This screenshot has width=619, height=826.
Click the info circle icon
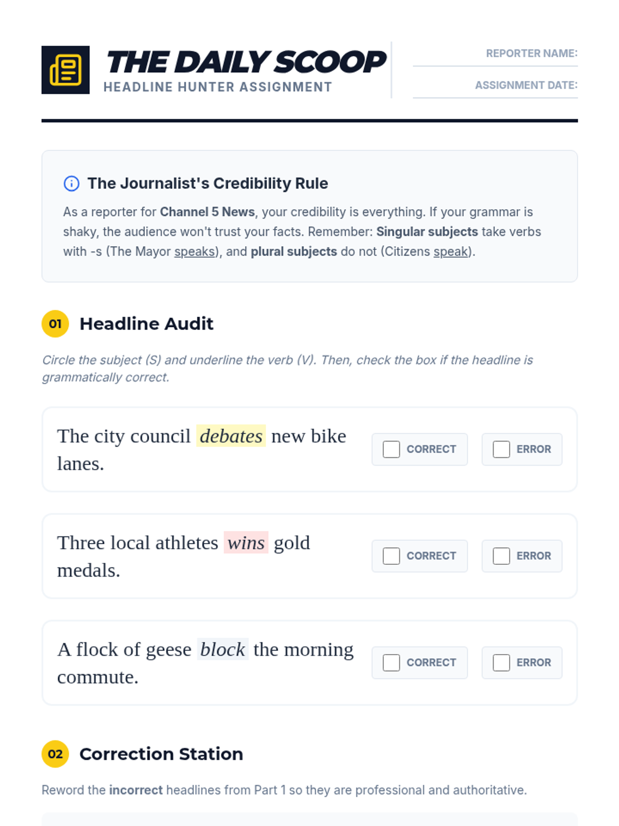(x=71, y=183)
